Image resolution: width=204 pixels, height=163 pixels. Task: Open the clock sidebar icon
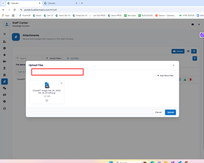(4, 101)
